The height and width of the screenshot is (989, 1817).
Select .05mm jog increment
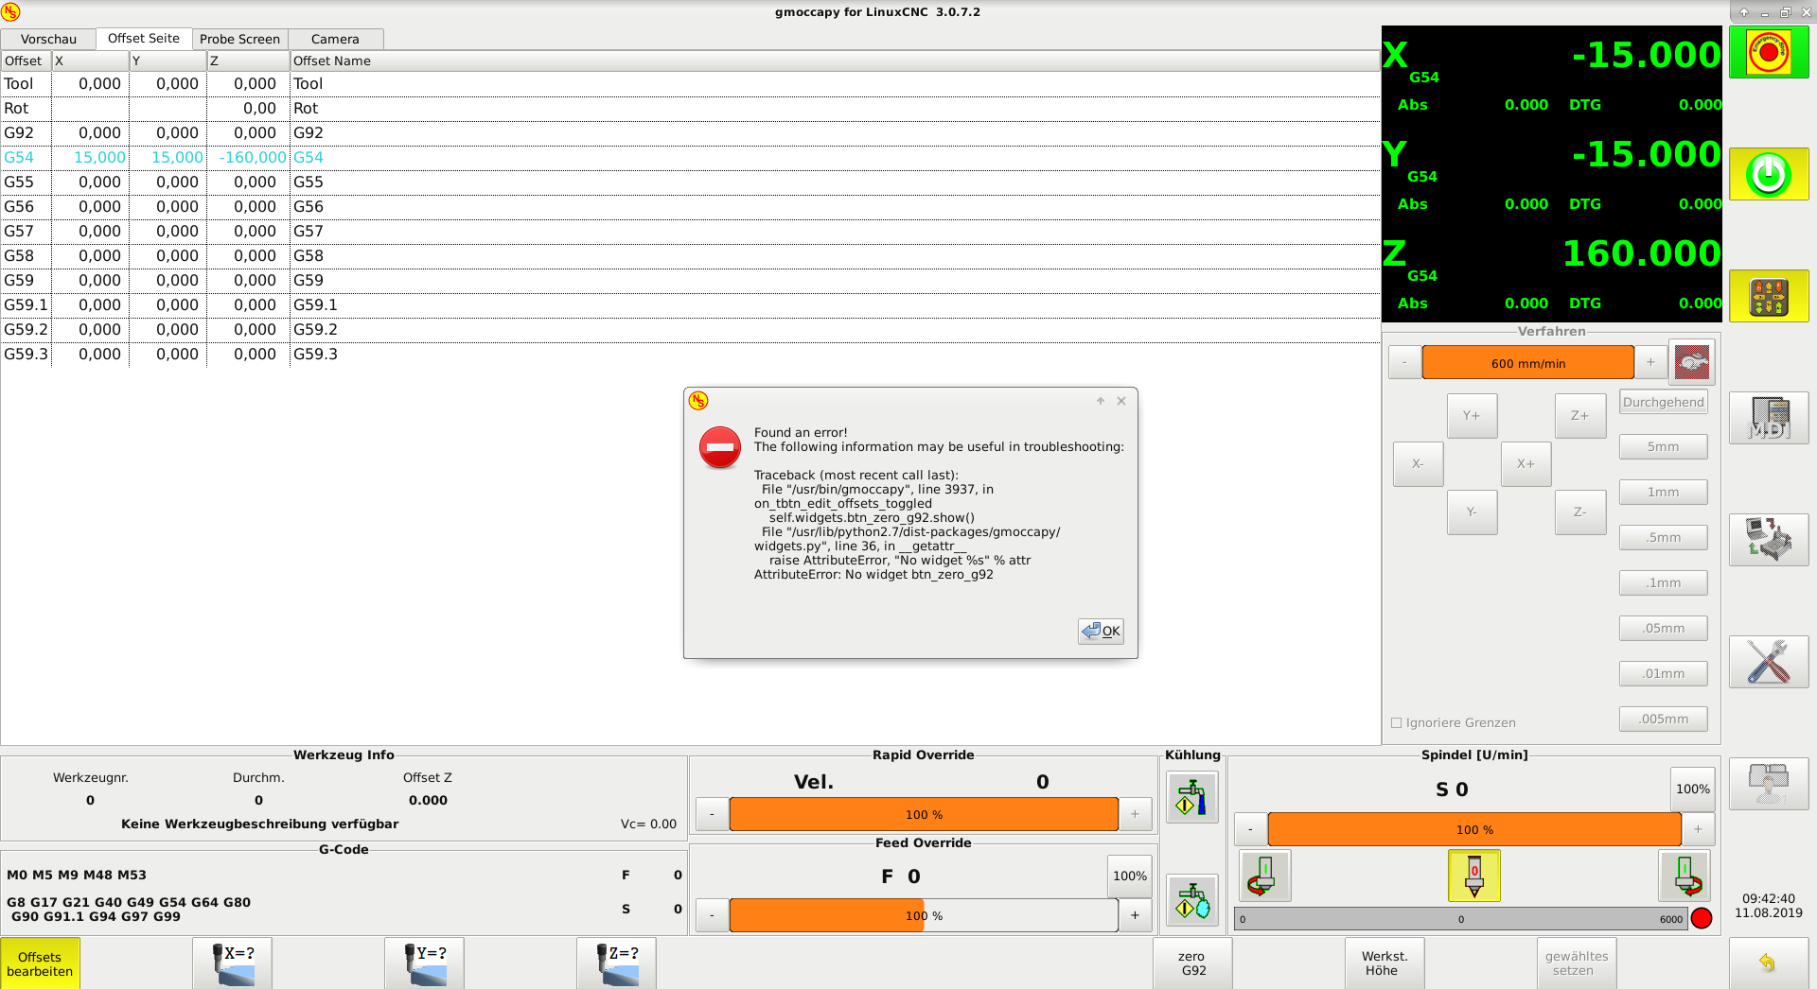pos(1664,629)
